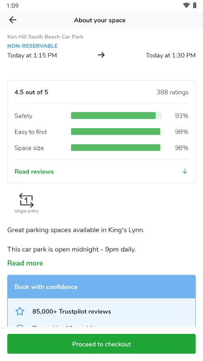Proceed to checkout
This screenshot has width=203, height=361.
coord(101,344)
